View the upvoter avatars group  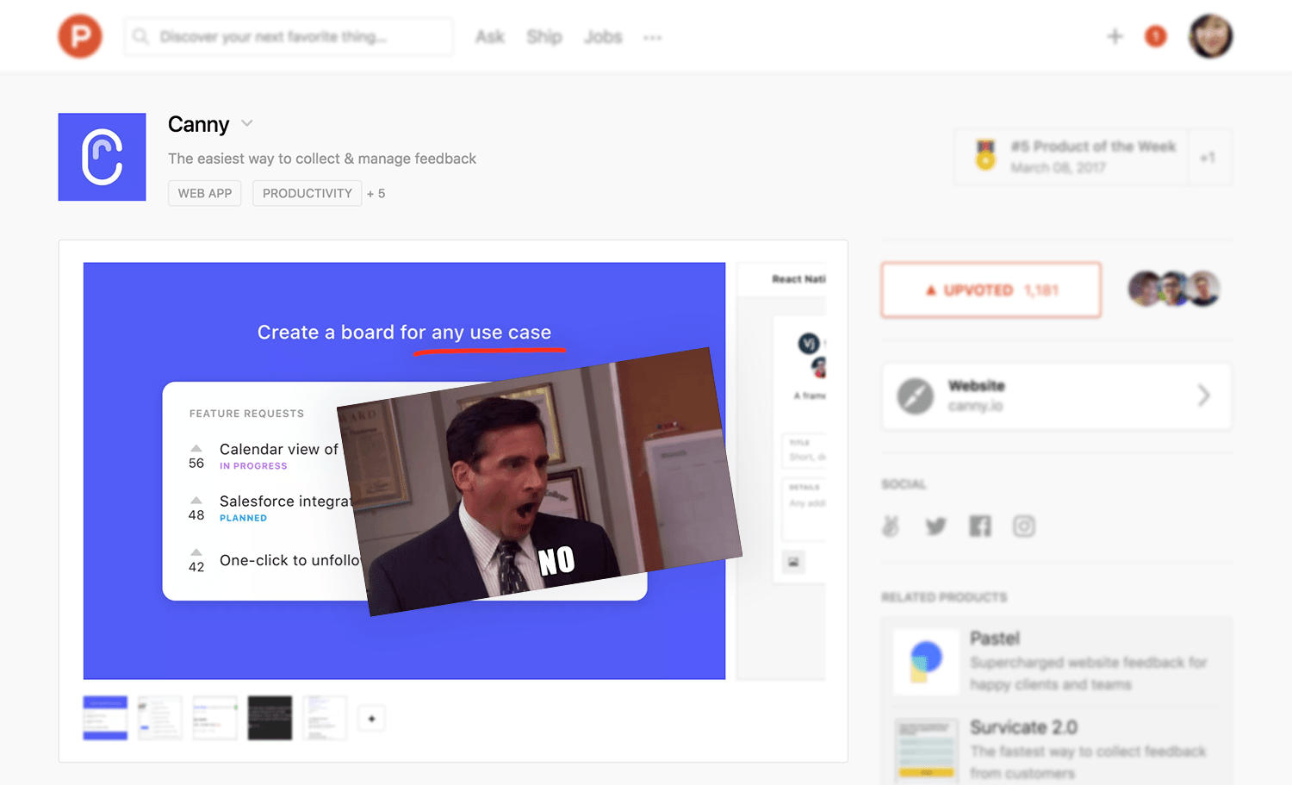(1174, 290)
